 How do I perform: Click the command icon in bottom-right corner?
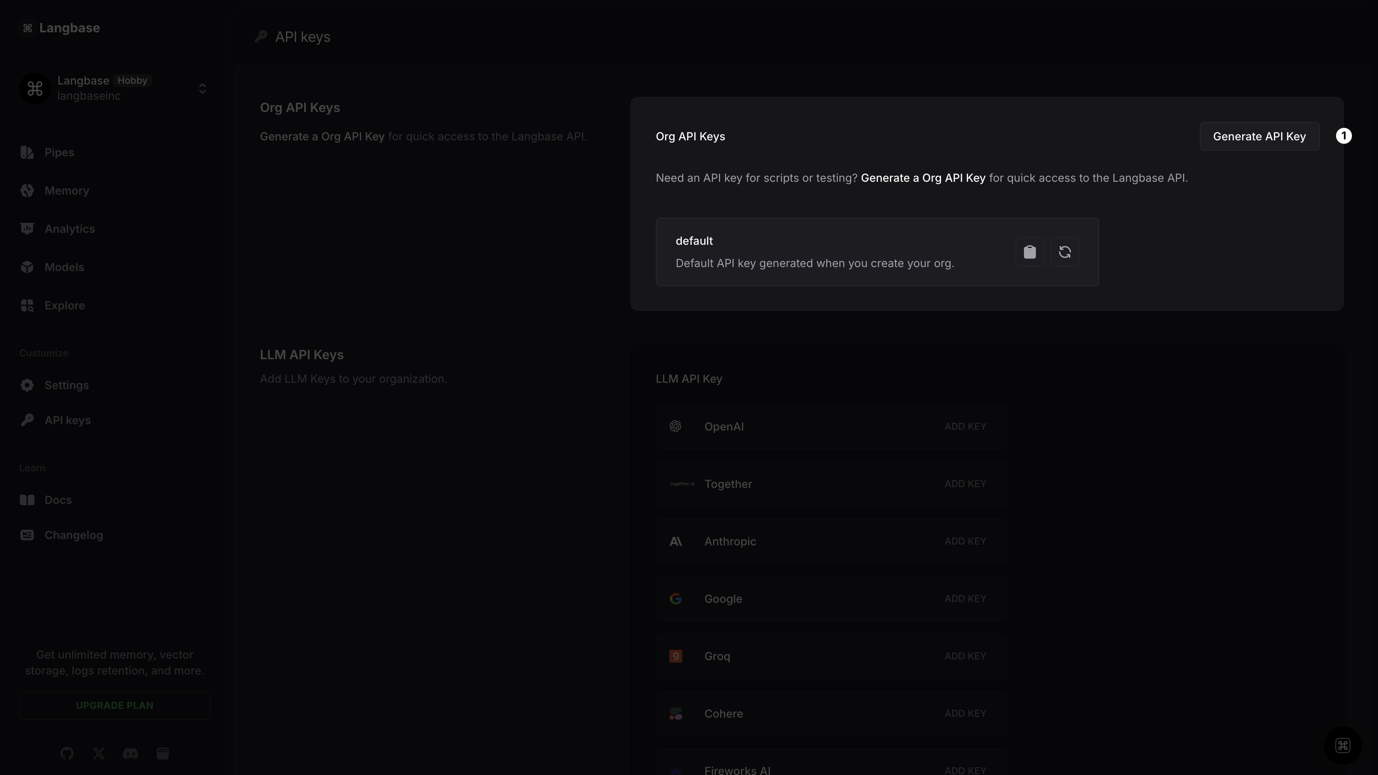1342,745
